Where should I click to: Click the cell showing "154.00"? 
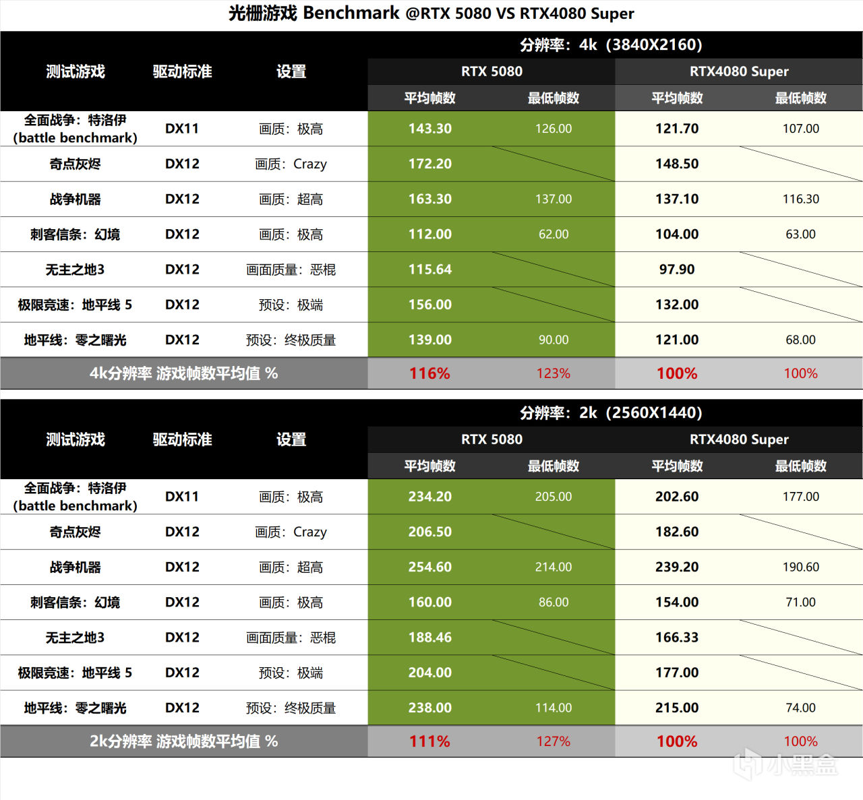677,603
